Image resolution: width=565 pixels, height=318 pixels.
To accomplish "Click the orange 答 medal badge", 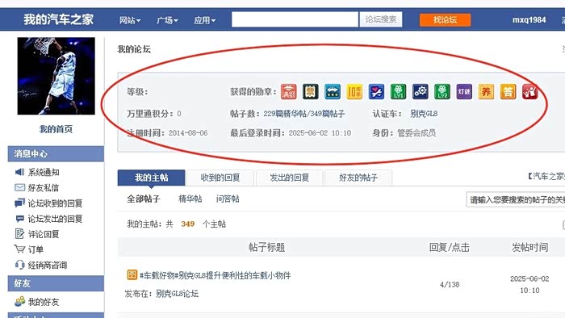I will tap(508, 92).
